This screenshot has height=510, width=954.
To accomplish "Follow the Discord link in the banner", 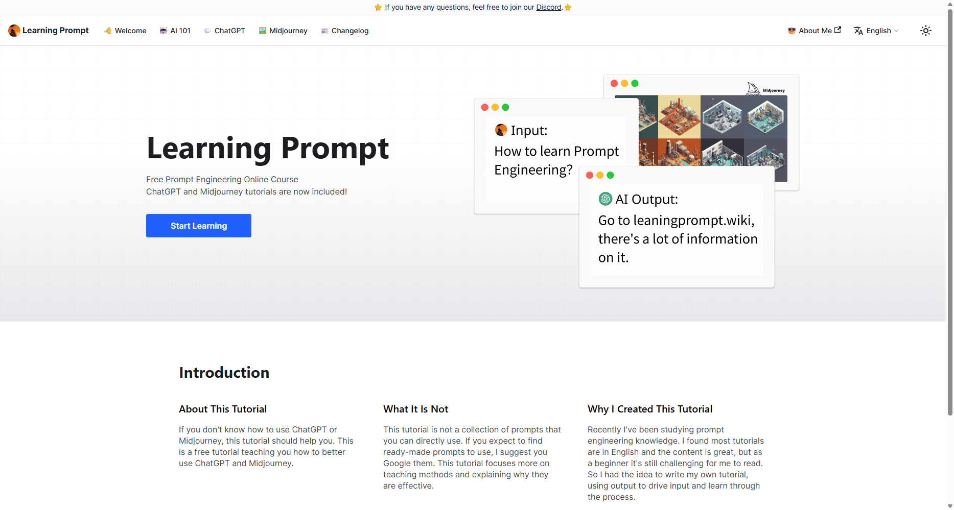I will point(549,7).
